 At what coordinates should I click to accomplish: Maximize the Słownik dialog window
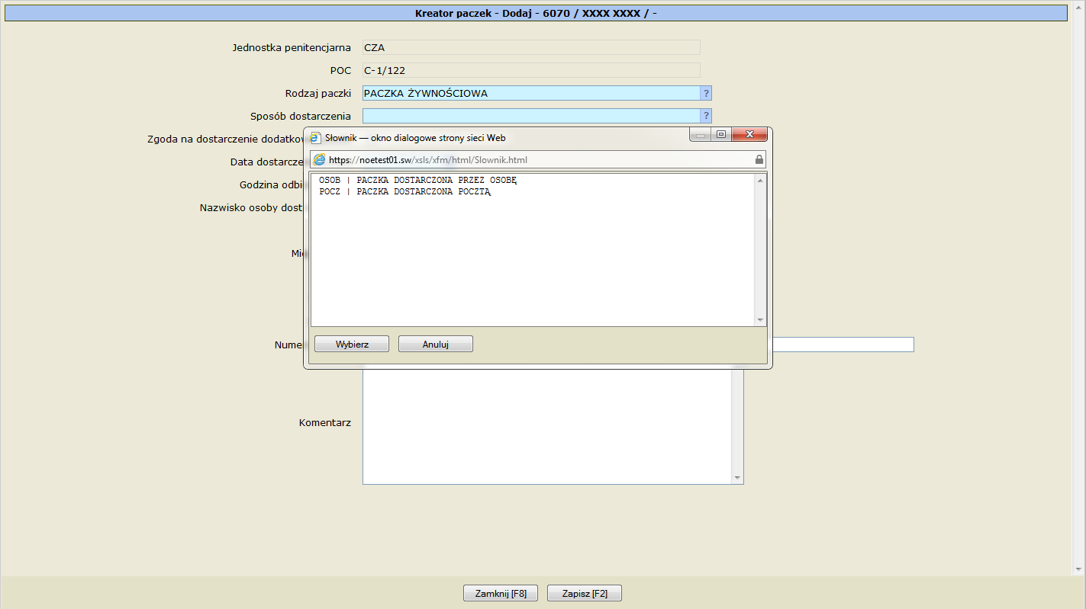point(721,134)
